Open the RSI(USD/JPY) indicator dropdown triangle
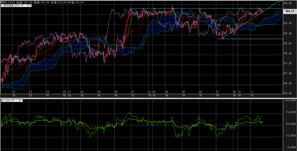The image size is (297, 151). (x=20, y=100)
